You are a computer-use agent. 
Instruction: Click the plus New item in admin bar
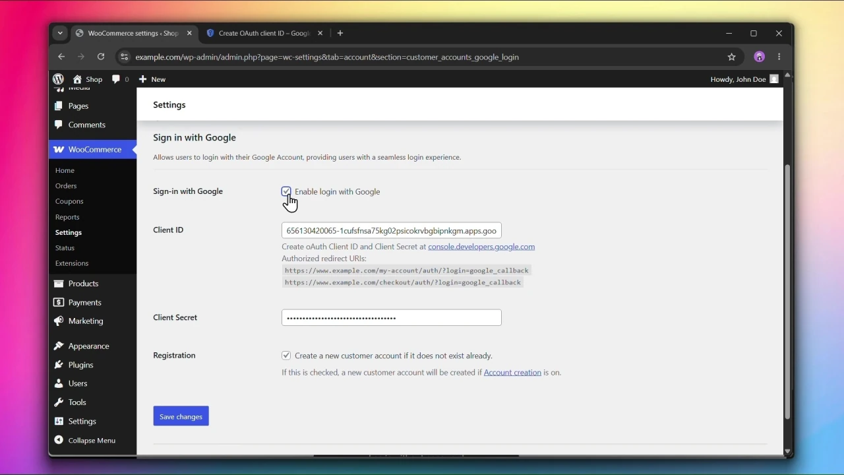click(152, 79)
